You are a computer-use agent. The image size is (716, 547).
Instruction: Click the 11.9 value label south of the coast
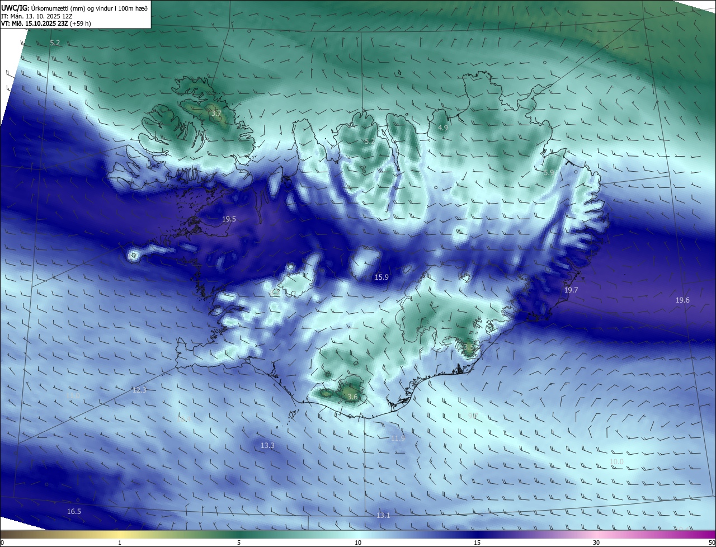pos(398,438)
